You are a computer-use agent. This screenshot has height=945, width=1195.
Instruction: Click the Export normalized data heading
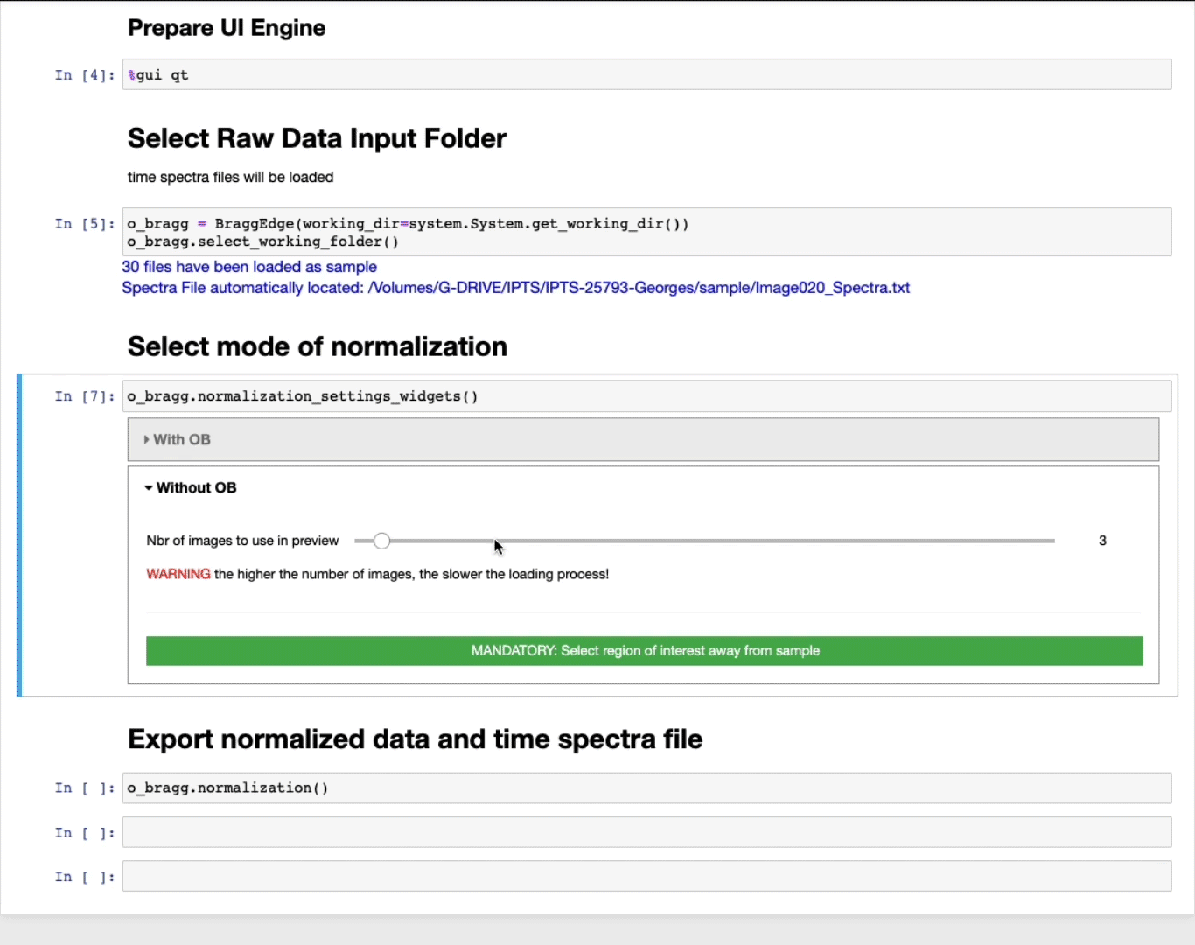415,739
